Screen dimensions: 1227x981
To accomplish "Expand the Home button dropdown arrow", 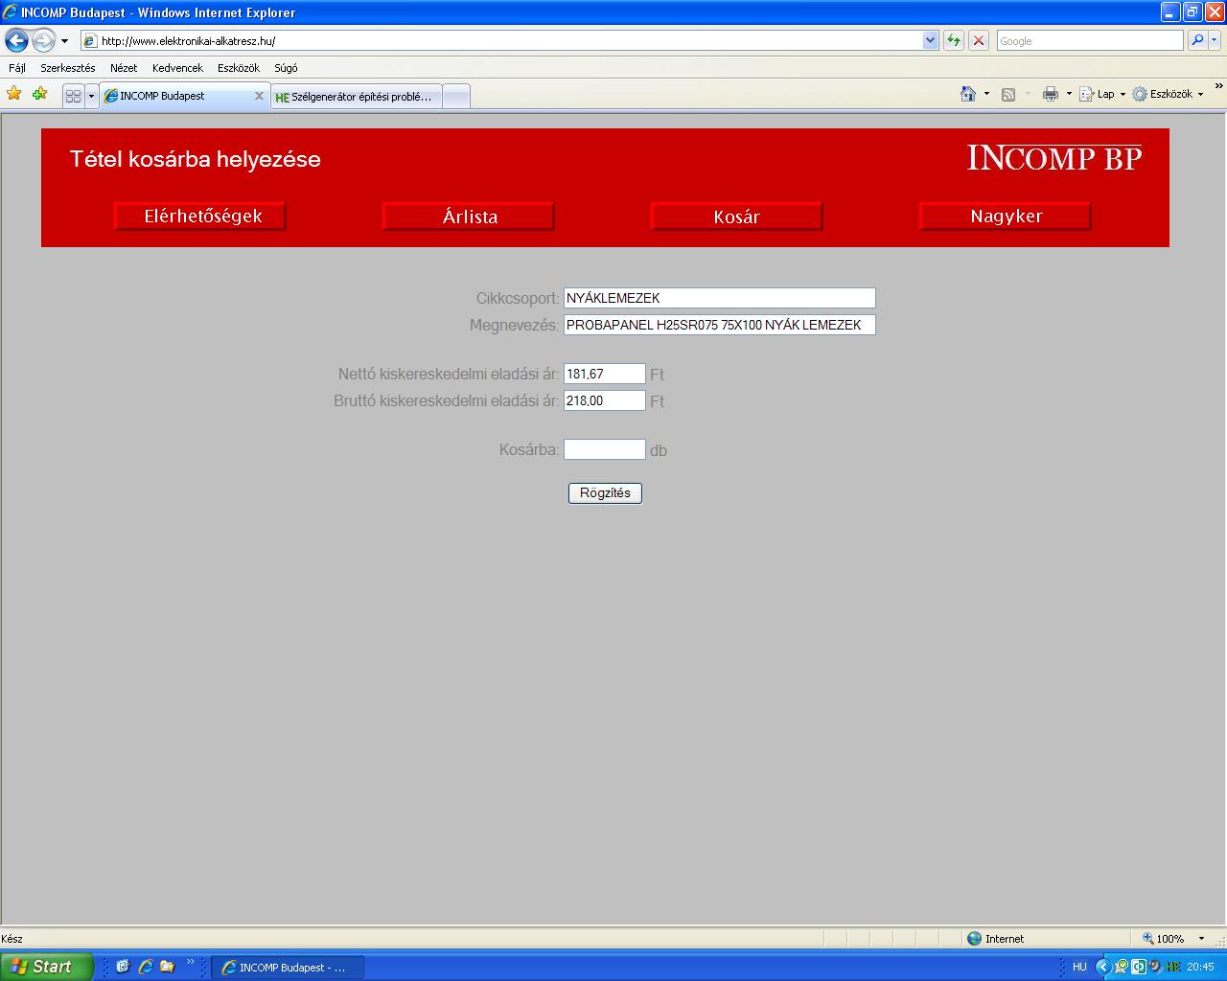I will tap(986, 94).
